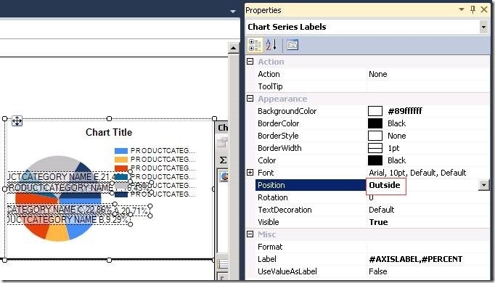Click the orange pie slice
495x283 pixels.
point(58,234)
